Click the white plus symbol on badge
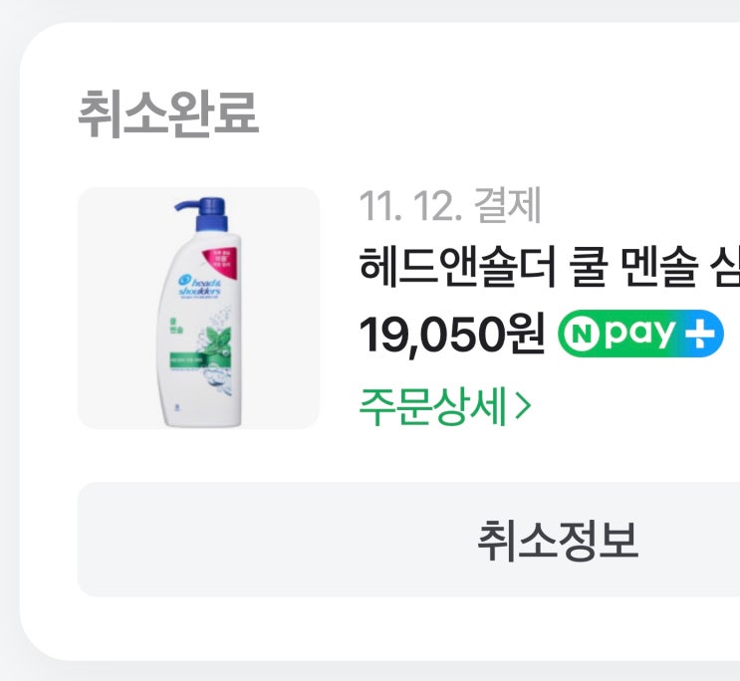This screenshot has width=740, height=681. click(697, 334)
